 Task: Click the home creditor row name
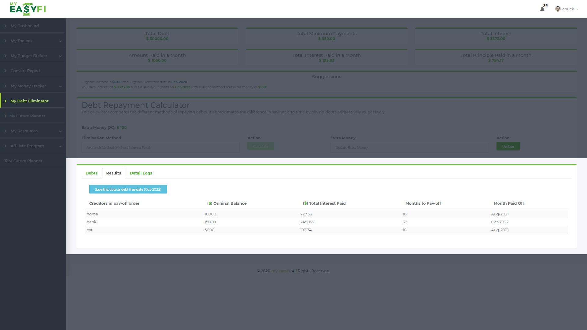(x=92, y=214)
